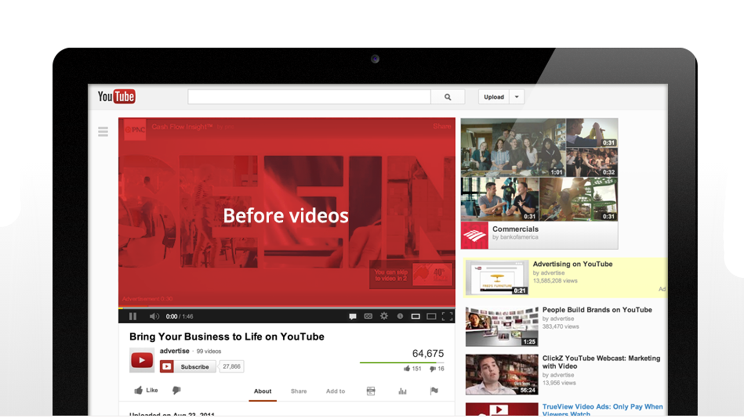Click the Bank of America logo
The width and height of the screenshot is (744, 418).
coord(474,235)
